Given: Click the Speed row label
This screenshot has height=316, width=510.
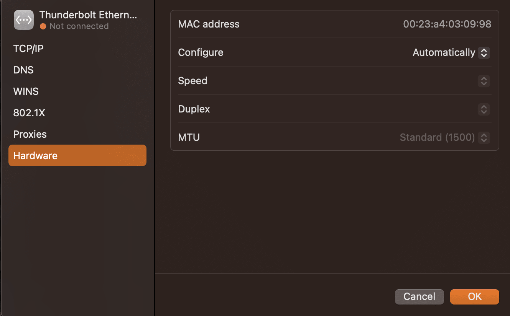Looking at the screenshot, I should pyautogui.click(x=192, y=81).
